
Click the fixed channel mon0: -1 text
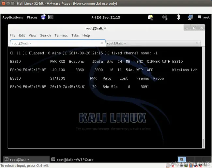(134, 53)
